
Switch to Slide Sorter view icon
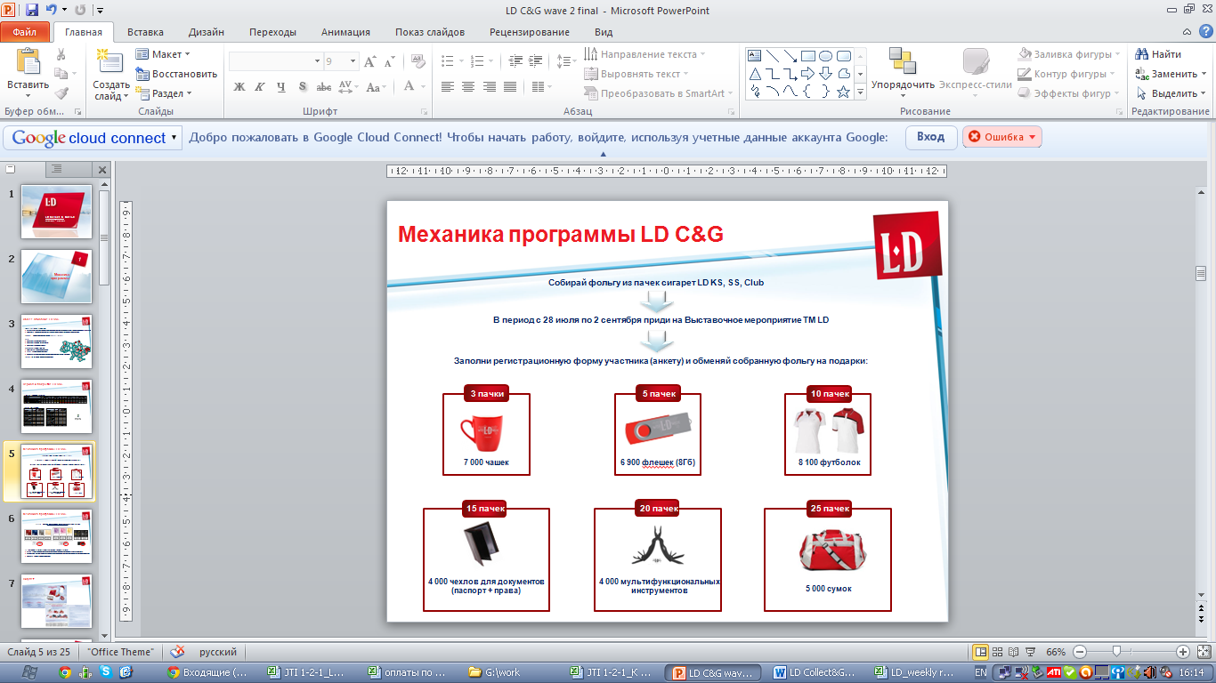(x=998, y=652)
